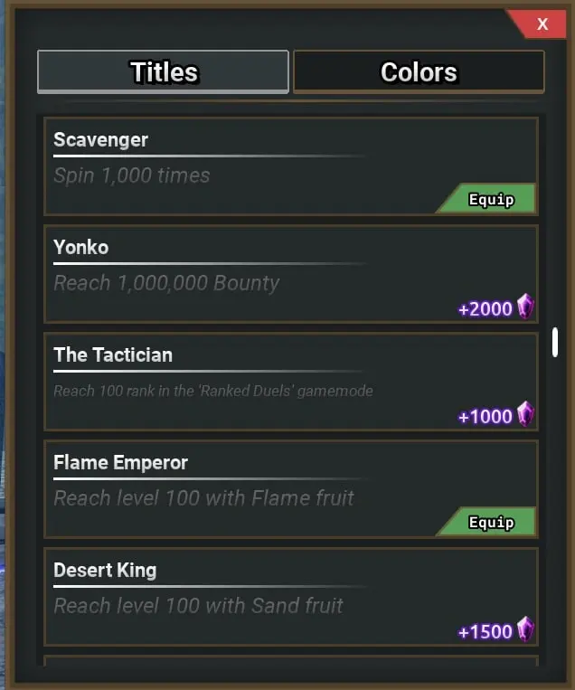Click the +1500 reward on Desert King
This screenshot has width=575, height=690.
tap(485, 631)
